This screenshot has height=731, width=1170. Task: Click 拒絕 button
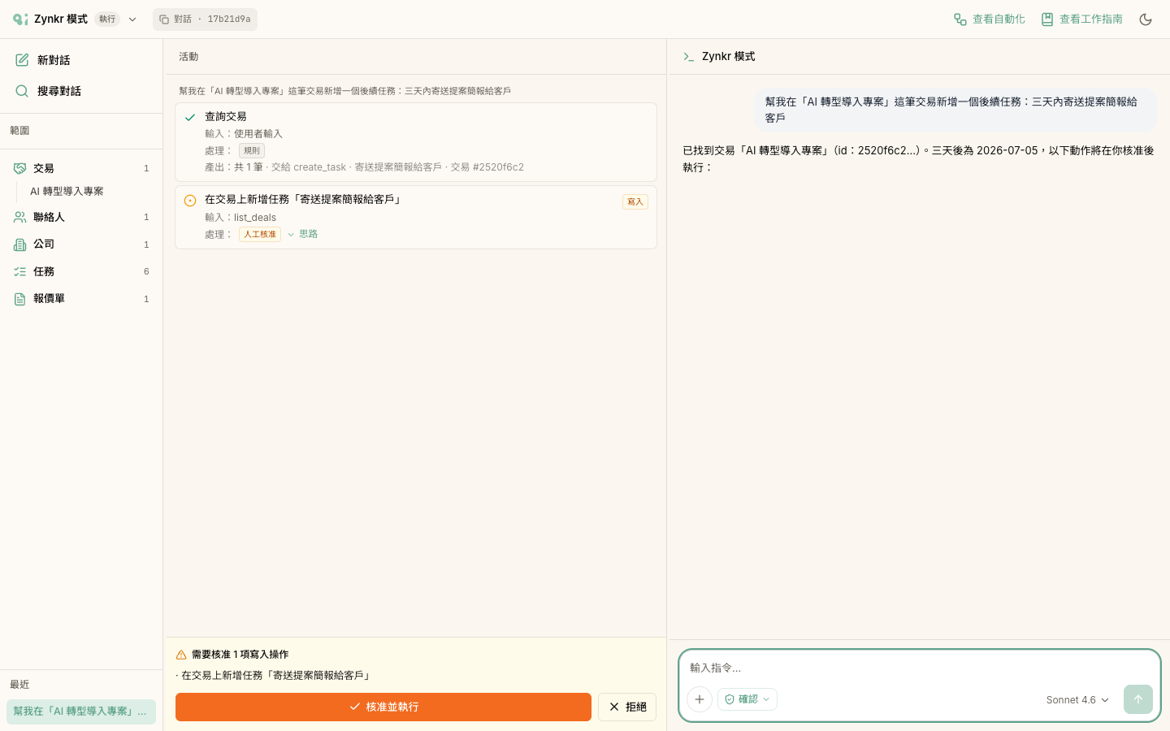[x=627, y=707]
